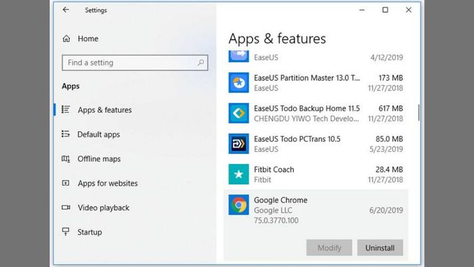Click the 173 MB size value
The image size is (474, 267).
tap(391, 78)
